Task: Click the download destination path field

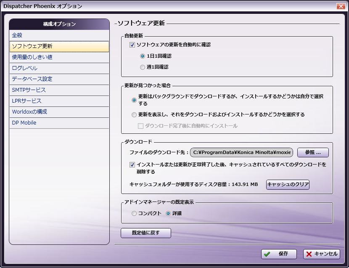Action: (241, 152)
